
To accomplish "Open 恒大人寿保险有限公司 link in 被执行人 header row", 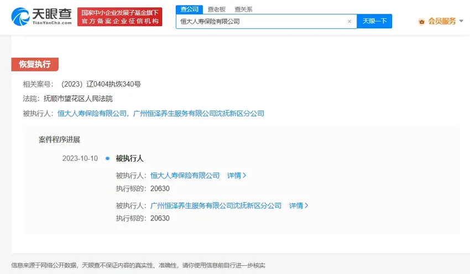I will [92, 113].
